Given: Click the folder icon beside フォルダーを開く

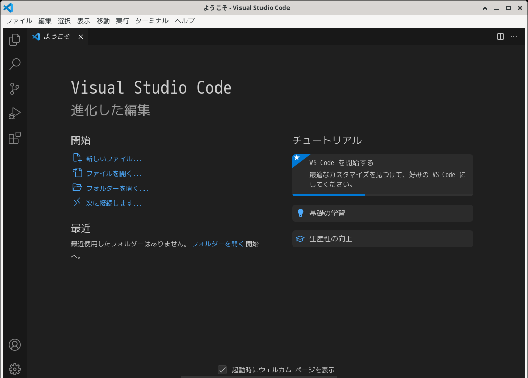Looking at the screenshot, I should [x=77, y=187].
